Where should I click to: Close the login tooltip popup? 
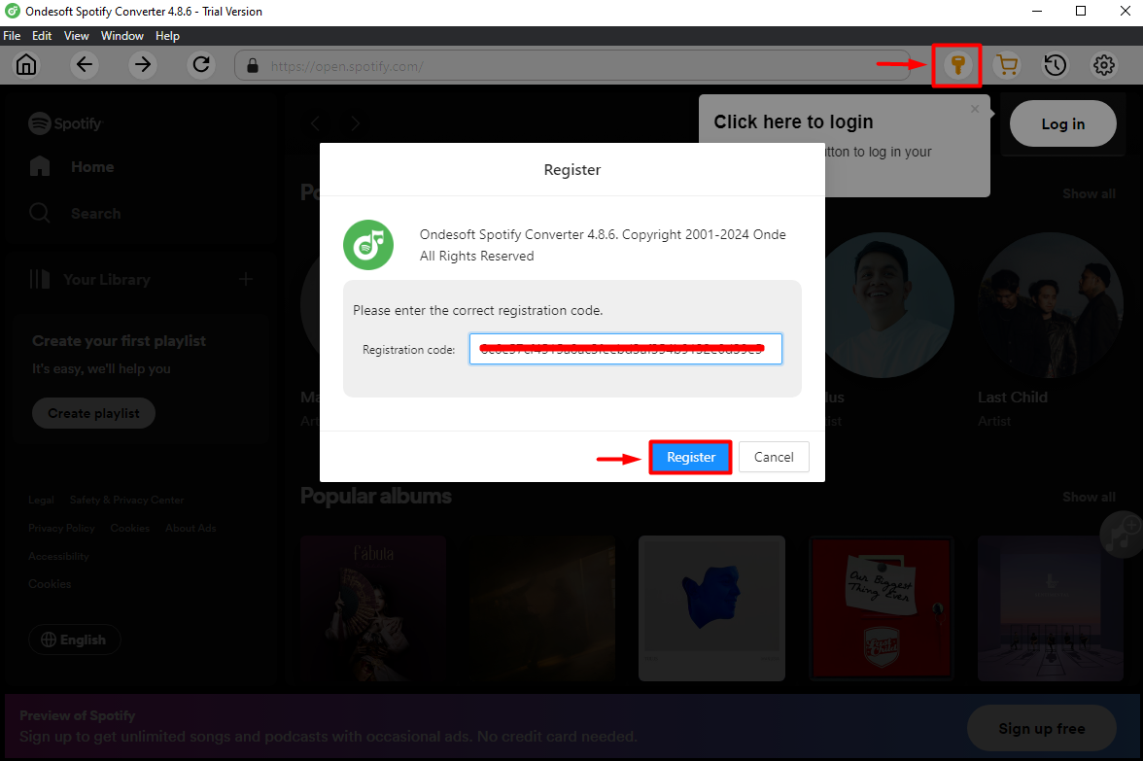(x=975, y=109)
